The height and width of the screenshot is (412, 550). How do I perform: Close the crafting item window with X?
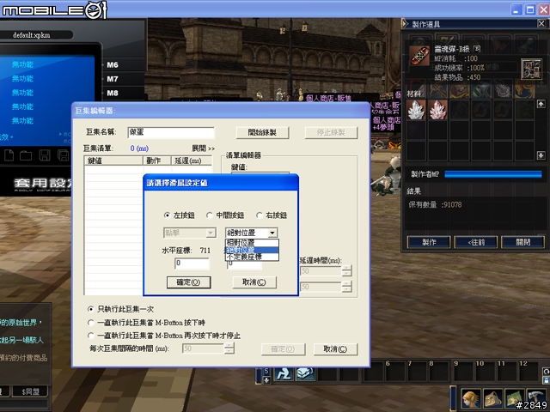[541, 23]
